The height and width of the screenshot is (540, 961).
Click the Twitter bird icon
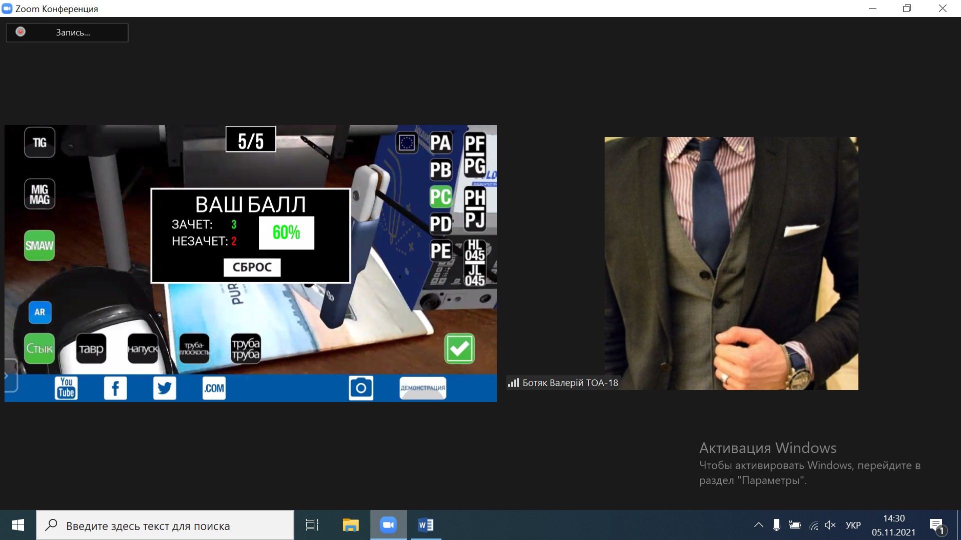(x=165, y=388)
